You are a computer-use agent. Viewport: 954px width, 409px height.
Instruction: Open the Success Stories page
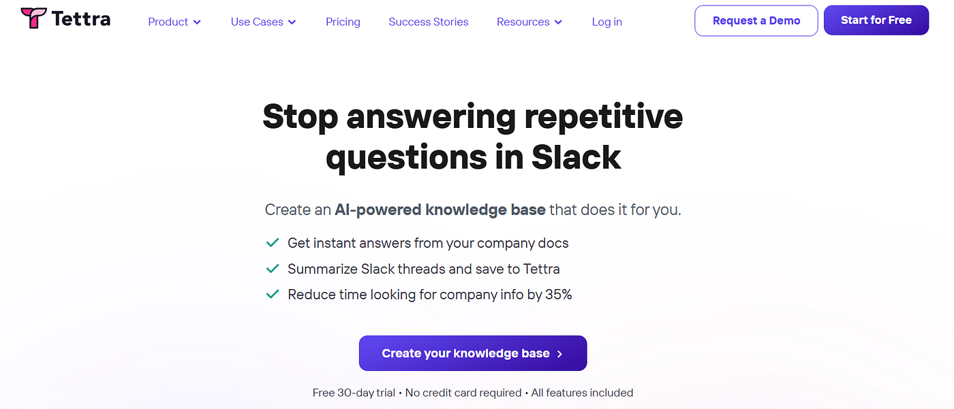tap(429, 22)
